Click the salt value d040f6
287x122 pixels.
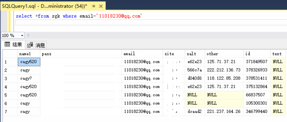[195, 79]
